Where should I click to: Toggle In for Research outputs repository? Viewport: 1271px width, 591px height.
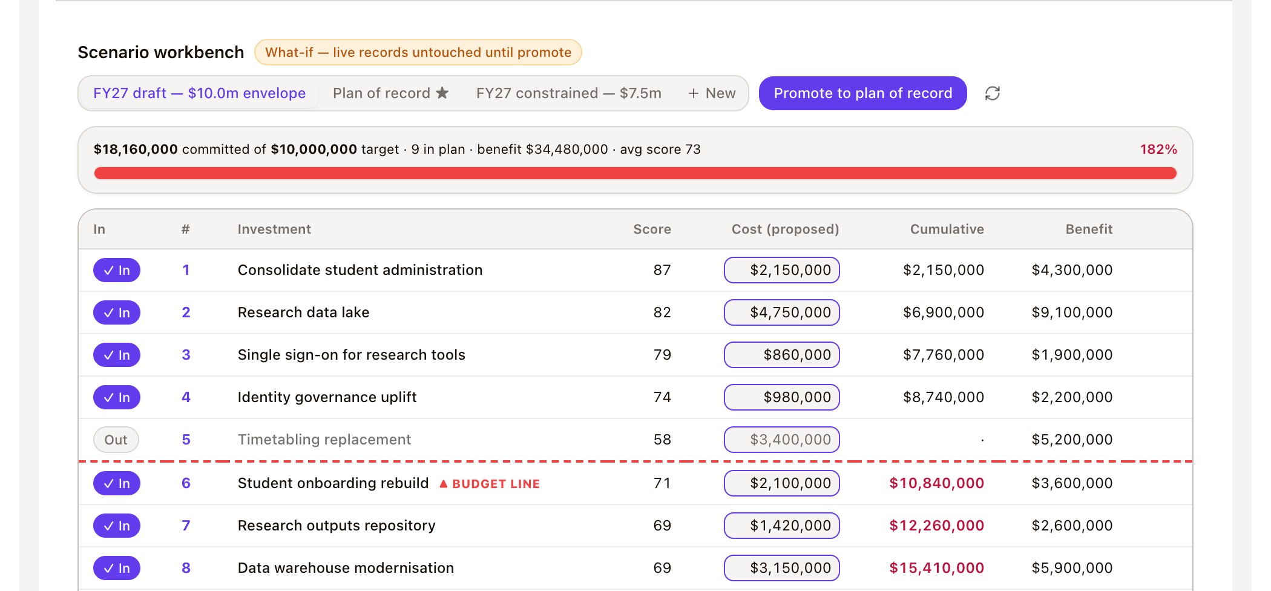(117, 526)
